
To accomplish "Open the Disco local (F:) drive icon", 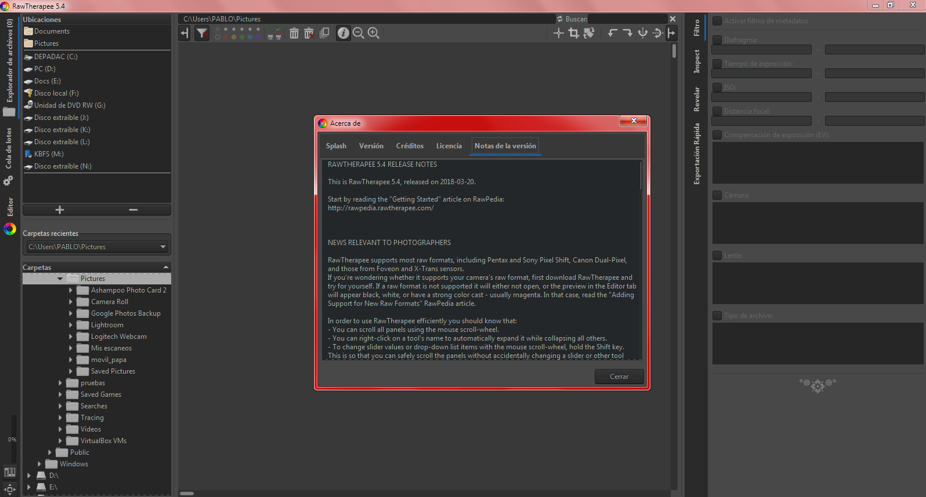I will point(28,93).
